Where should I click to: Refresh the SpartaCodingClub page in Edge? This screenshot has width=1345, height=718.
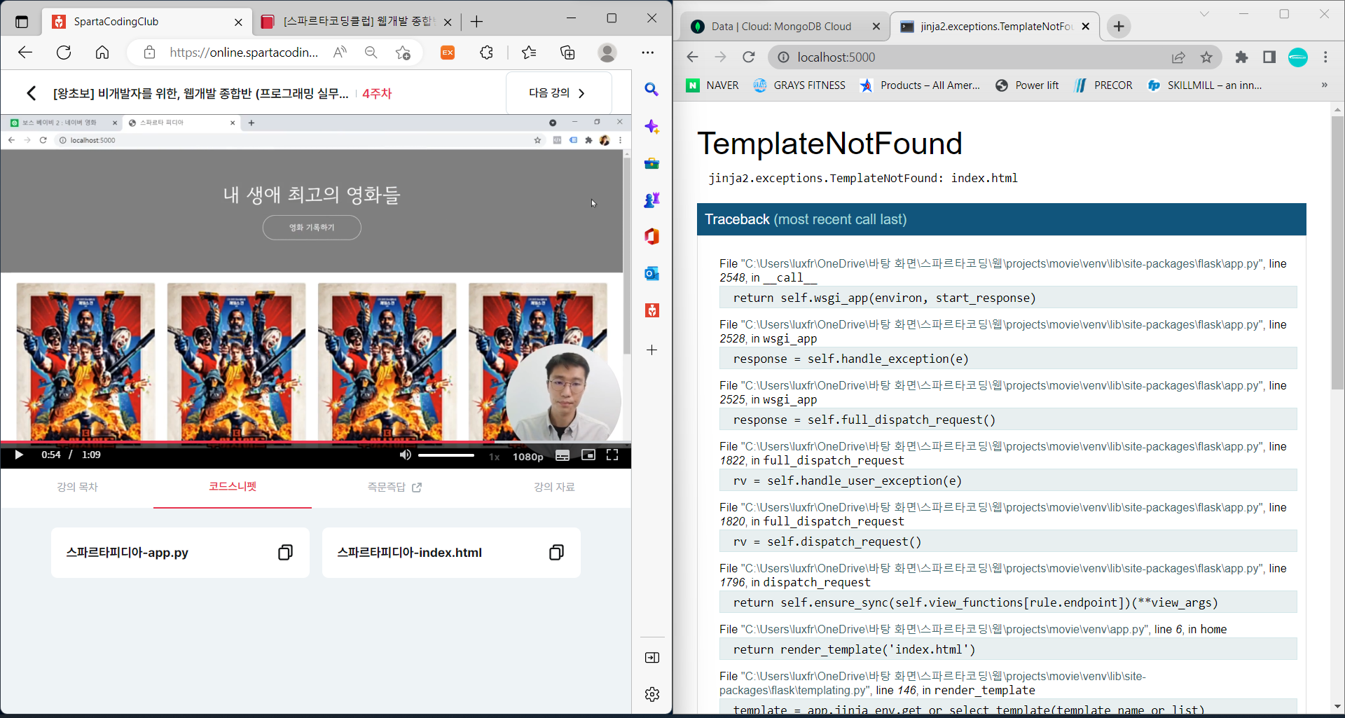coord(64,53)
